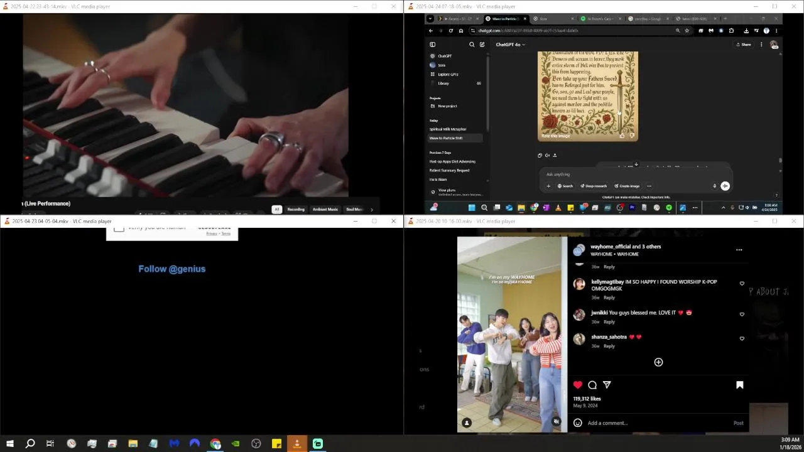
Task: Open NordVPN icon on the taskbar
Action: tap(195, 444)
